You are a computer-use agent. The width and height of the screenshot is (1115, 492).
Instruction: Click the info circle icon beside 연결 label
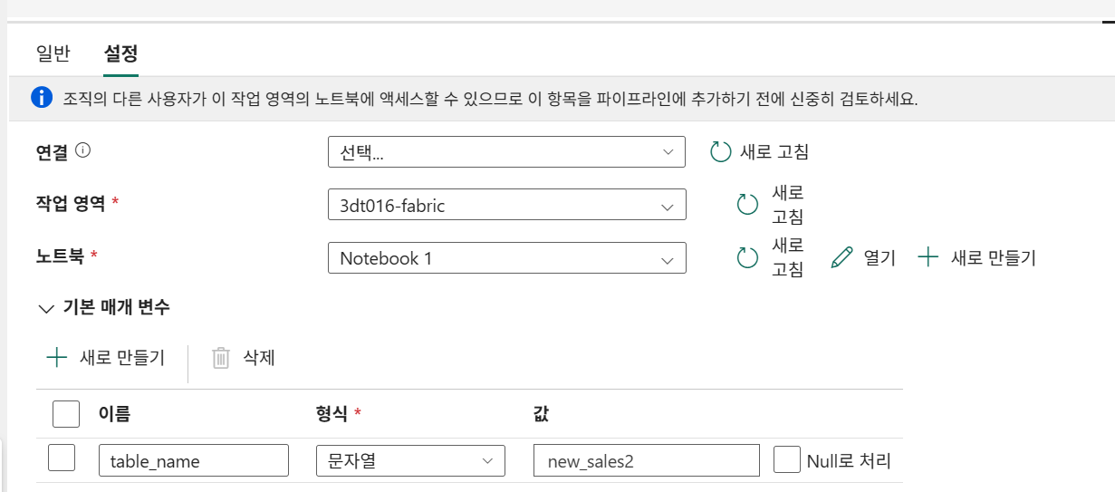(83, 151)
